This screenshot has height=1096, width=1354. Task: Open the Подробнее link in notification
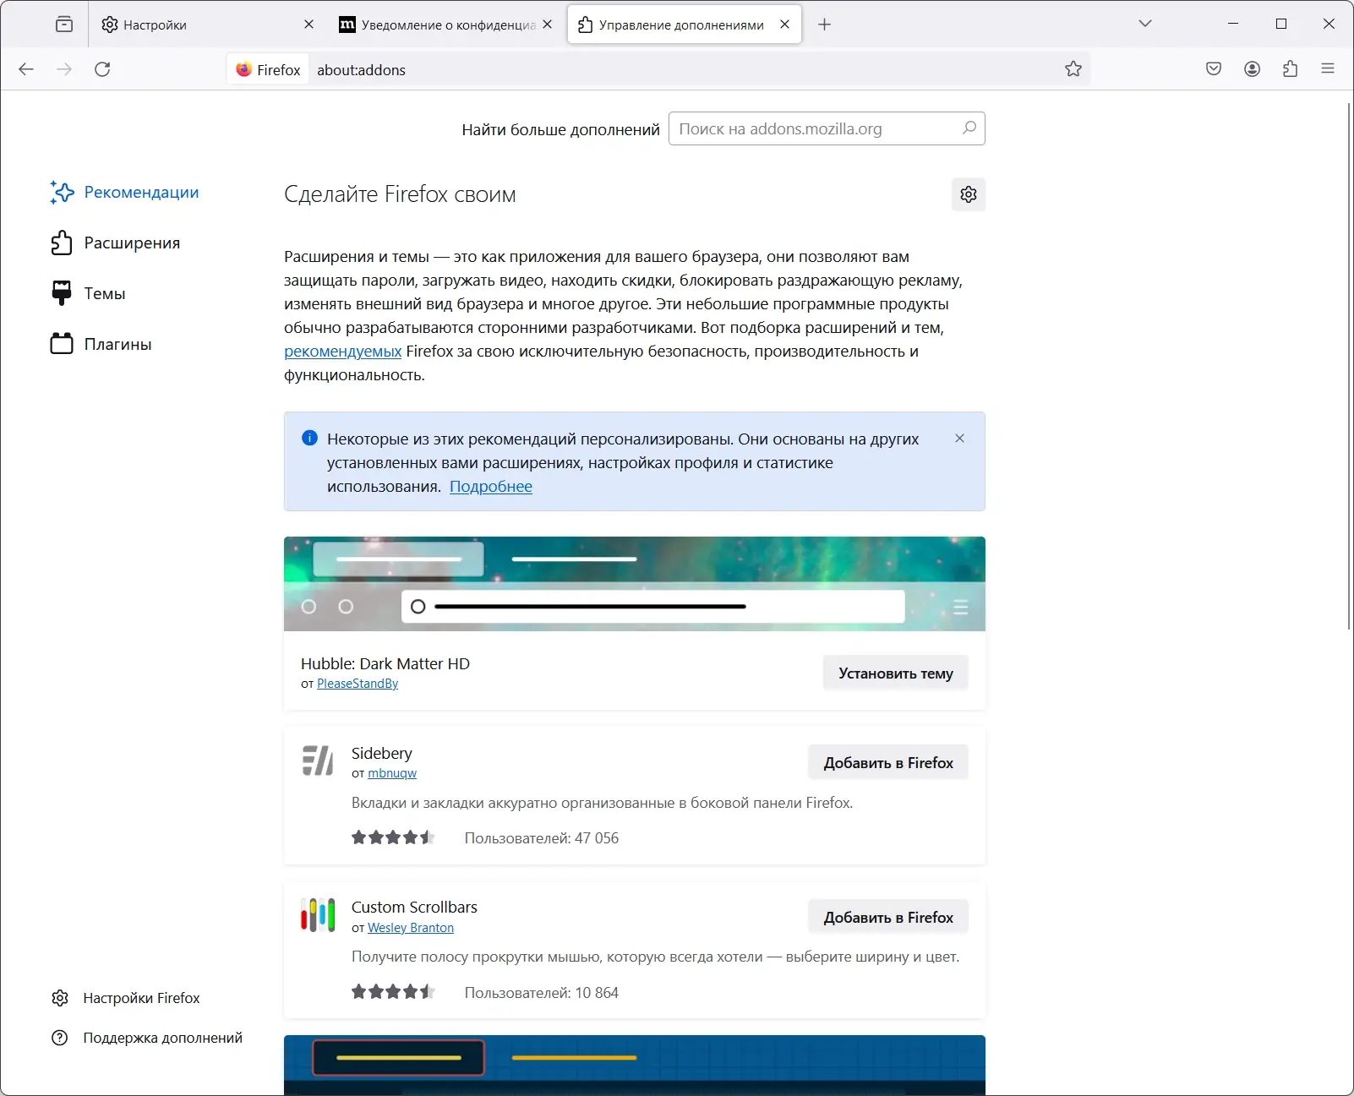click(x=491, y=487)
